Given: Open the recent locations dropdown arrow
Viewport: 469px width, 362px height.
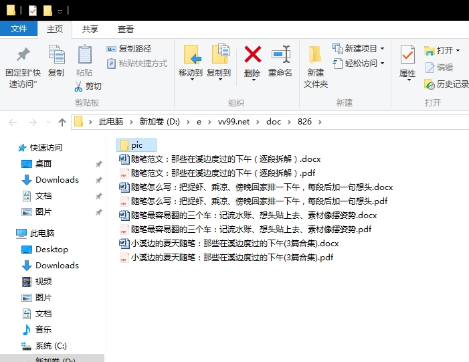Looking at the screenshot, I should (x=48, y=122).
